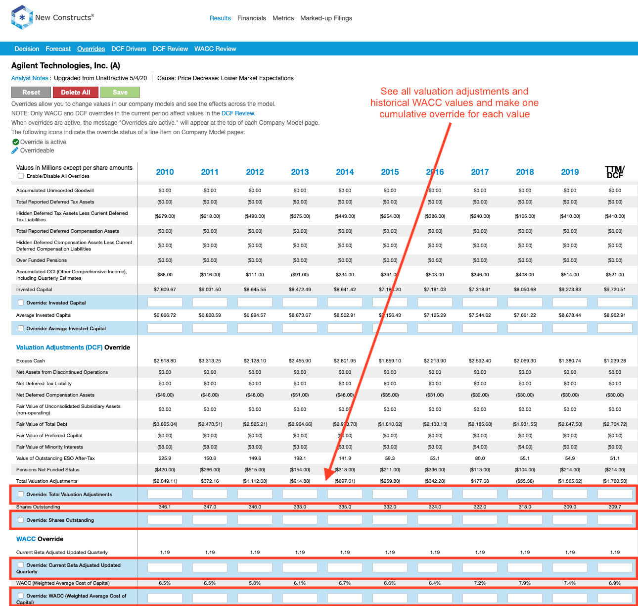Click Invested Capital override field for 2010

[x=165, y=302]
